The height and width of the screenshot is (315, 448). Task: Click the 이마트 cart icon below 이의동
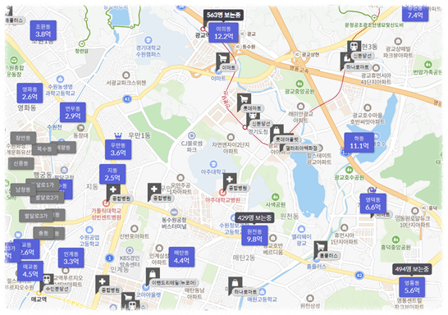(222, 59)
